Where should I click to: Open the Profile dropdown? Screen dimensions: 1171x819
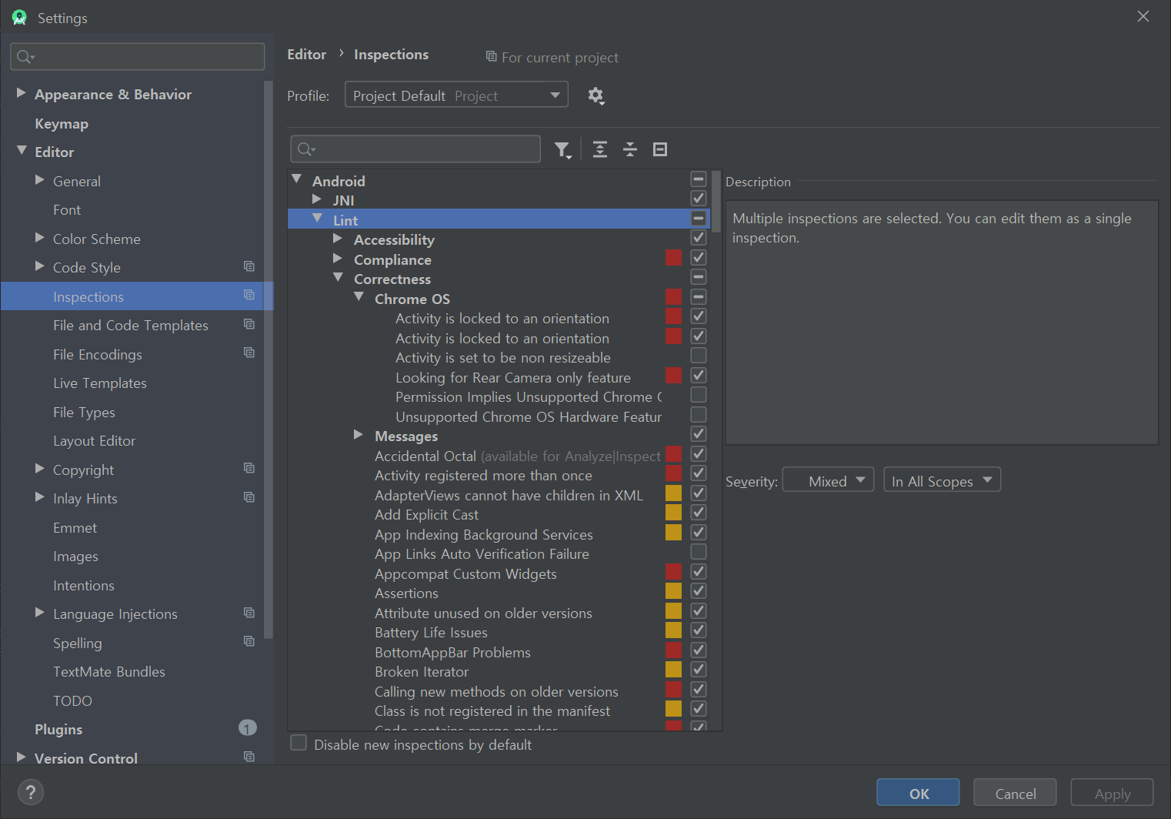point(456,95)
